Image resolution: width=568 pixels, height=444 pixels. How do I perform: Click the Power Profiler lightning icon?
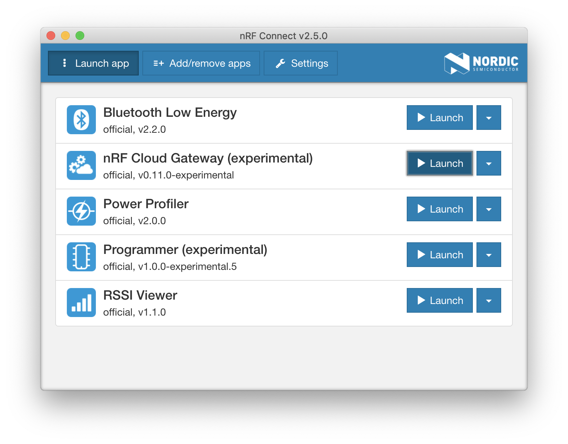[x=81, y=211]
